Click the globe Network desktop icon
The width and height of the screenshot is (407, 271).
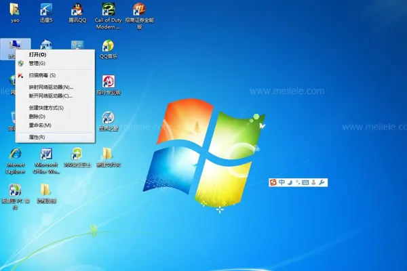coord(12,80)
